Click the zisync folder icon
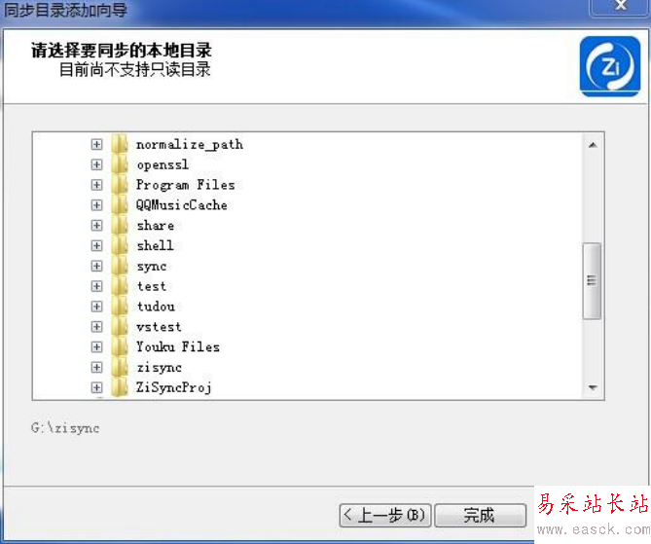Viewport: 651px width, 544px height. click(120, 367)
